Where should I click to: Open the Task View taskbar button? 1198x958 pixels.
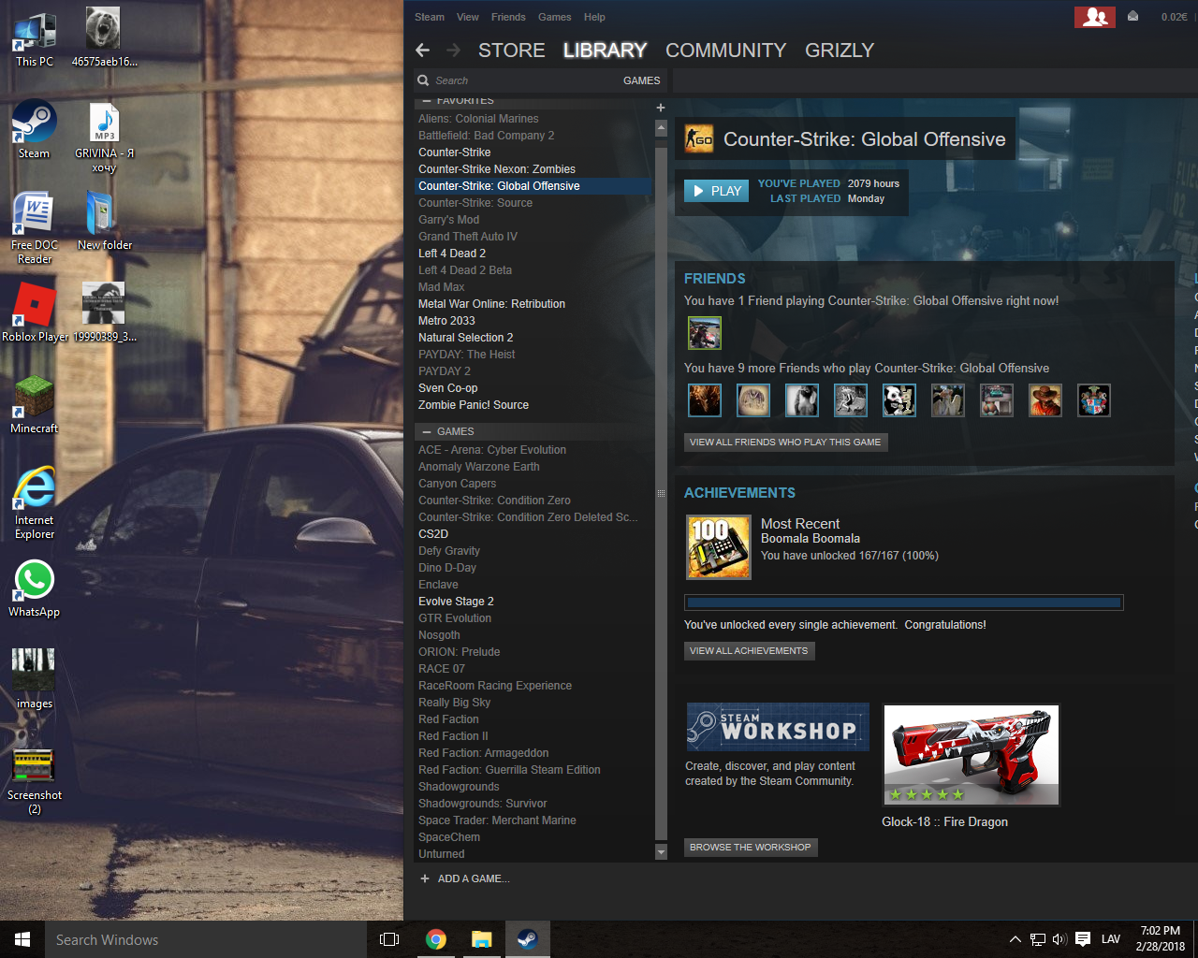click(x=389, y=939)
